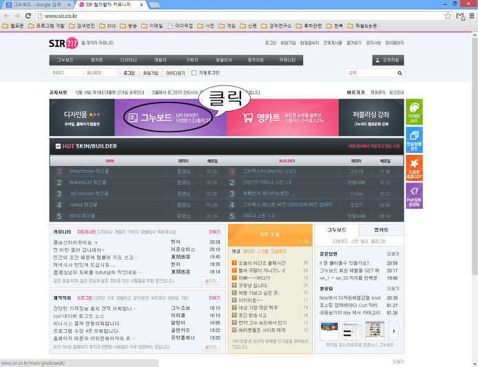478x367 pixels.
Task: Open 커뮤니티 in the main navigation
Action: pyautogui.click(x=287, y=61)
